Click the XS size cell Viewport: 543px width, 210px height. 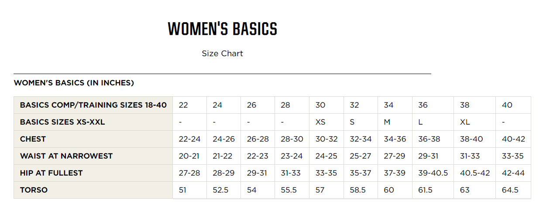pos(326,122)
